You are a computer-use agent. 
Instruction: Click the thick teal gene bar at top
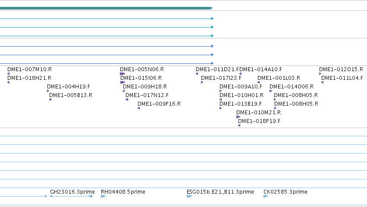pos(106,8)
